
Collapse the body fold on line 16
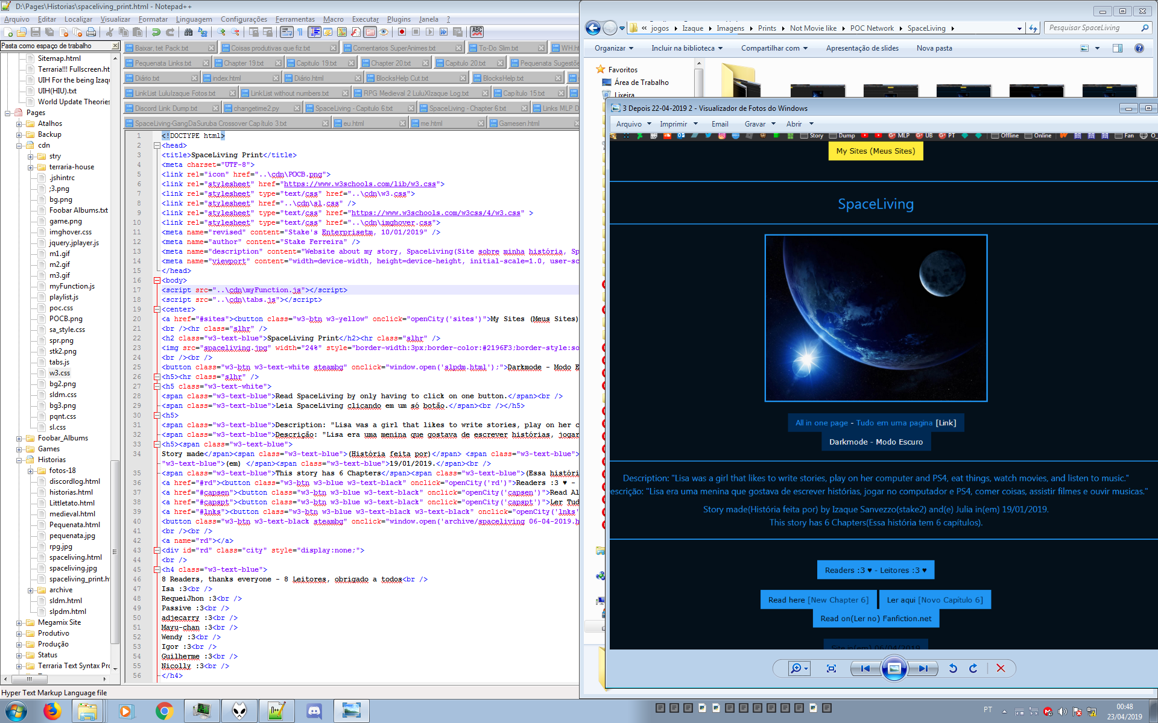(157, 280)
